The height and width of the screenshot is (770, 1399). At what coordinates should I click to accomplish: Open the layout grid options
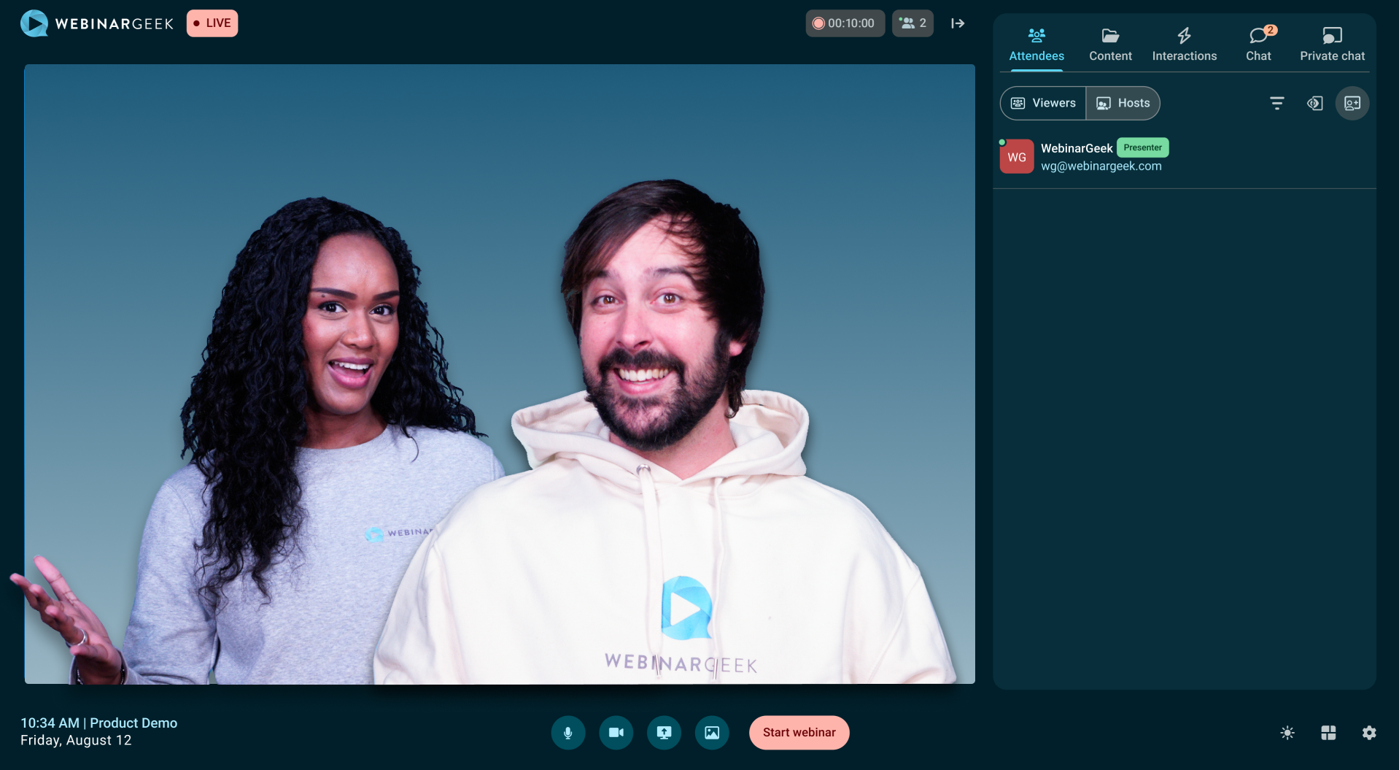(x=1328, y=733)
